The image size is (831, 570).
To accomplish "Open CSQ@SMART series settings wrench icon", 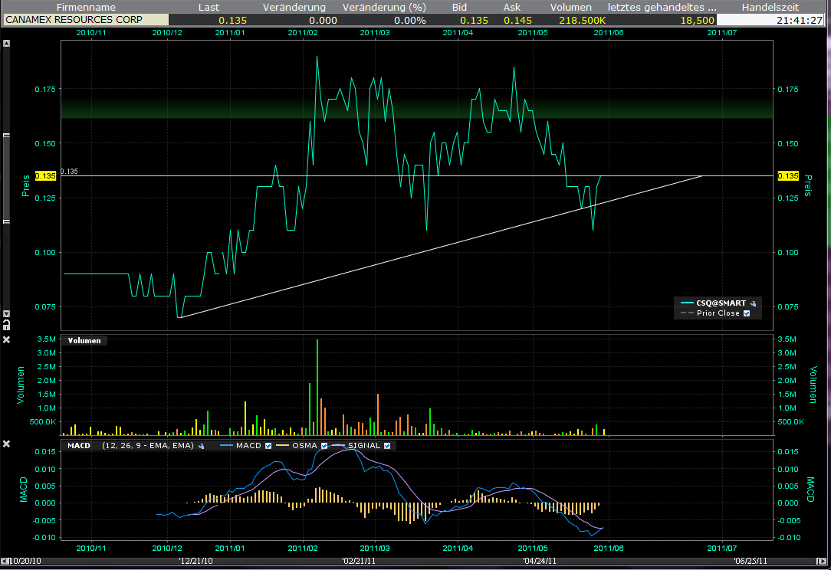I will (x=753, y=303).
